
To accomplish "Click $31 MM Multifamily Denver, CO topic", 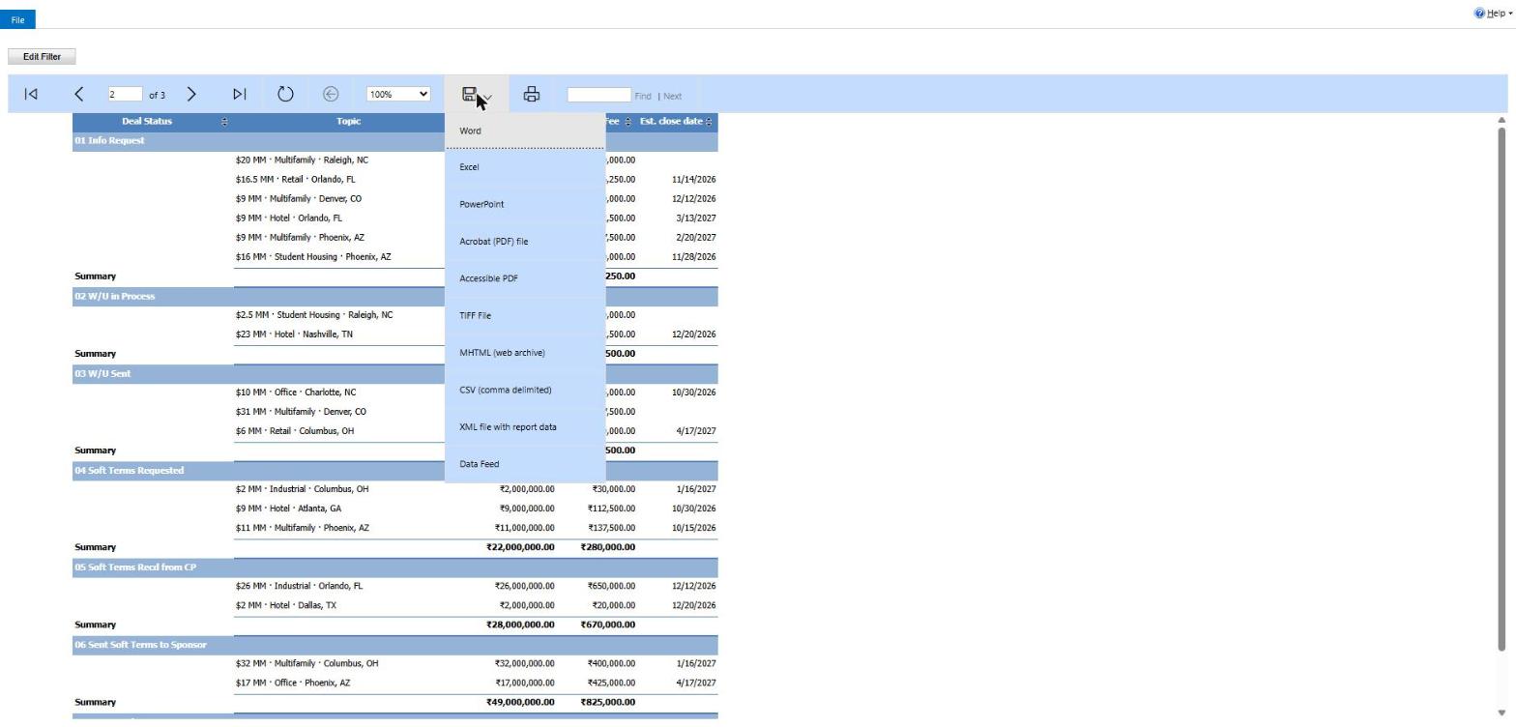I will 301,412.
